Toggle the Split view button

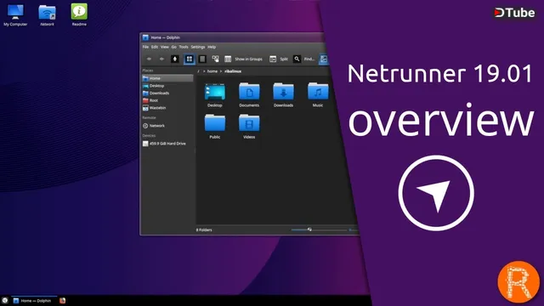pos(279,59)
